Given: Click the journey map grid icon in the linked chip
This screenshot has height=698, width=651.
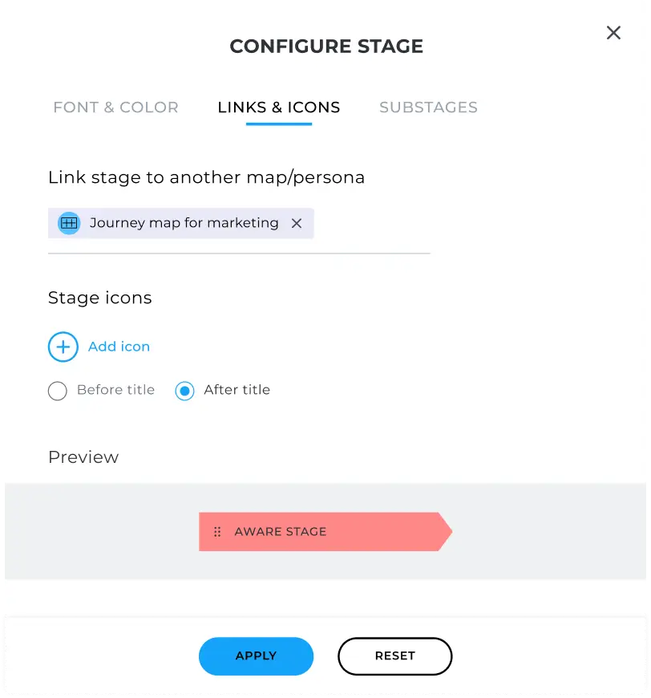Looking at the screenshot, I should (68, 223).
